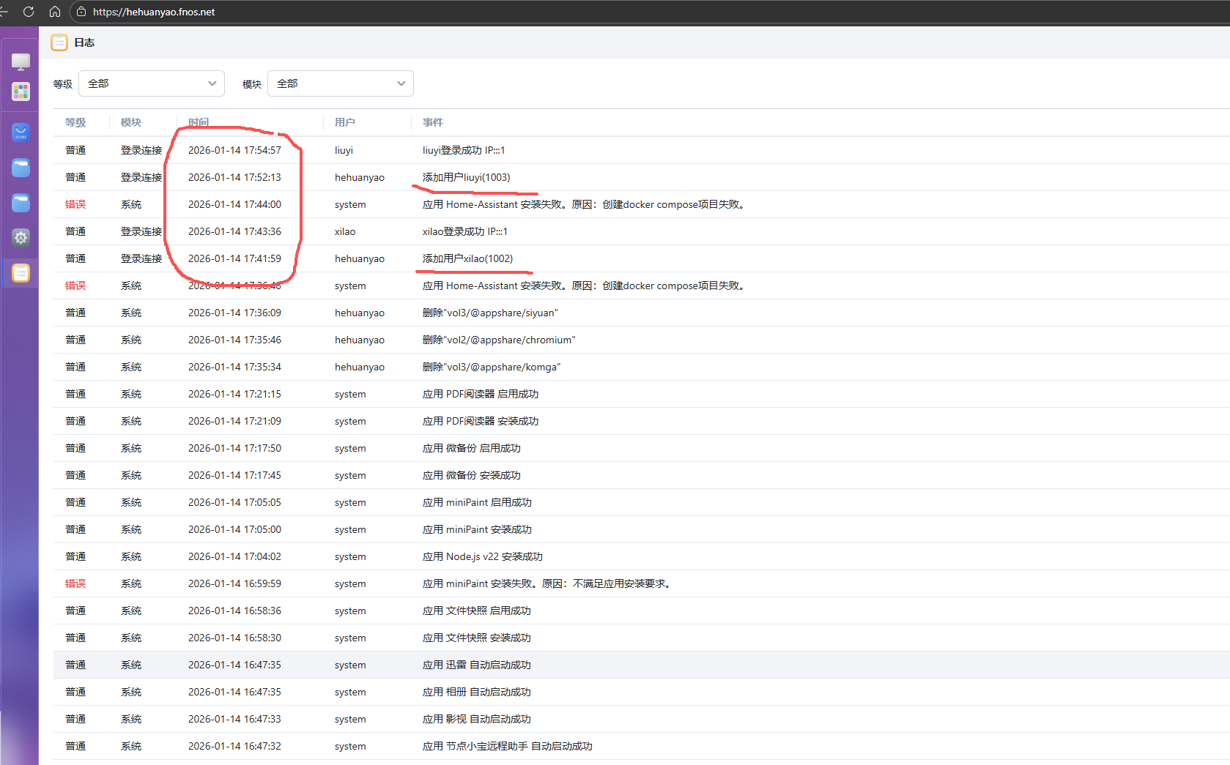Click red 错误 level in the 16:59:59 row
Screen dimensions: 1230x765
75,583
